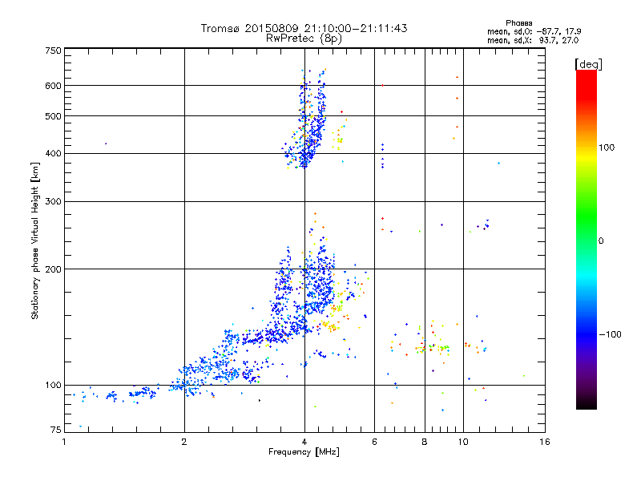
Task: Click the y-axis label '750'
Action: pos(53,51)
